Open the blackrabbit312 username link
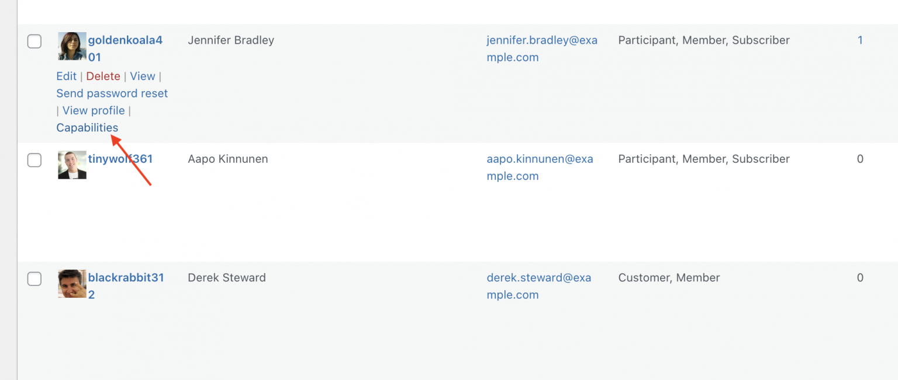898x380 pixels. (x=126, y=277)
